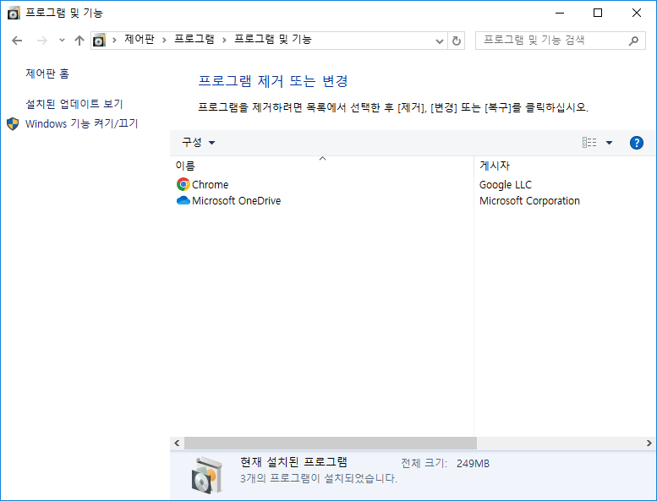Image resolution: width=657 pixels, height=501 pixels.
Task: Expand chevron after the 제어판 breadcrumb
Action: (x=164, y=41)
